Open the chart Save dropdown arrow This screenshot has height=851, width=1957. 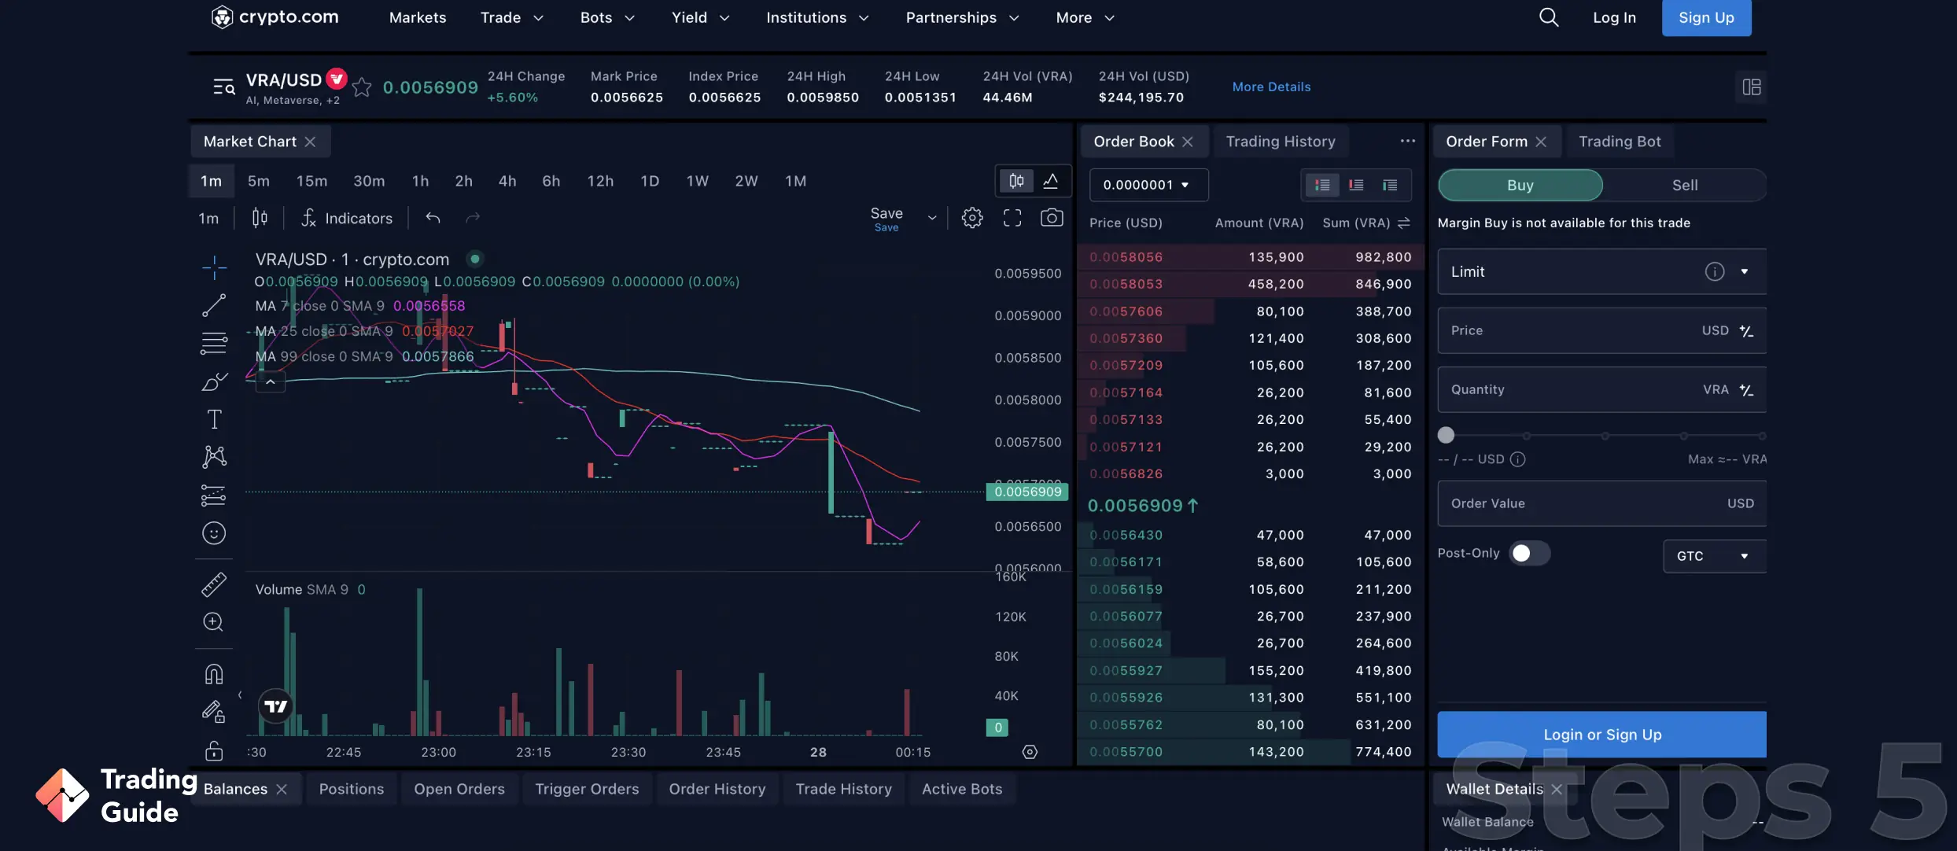pyautogui.click(x=932, y=218)
